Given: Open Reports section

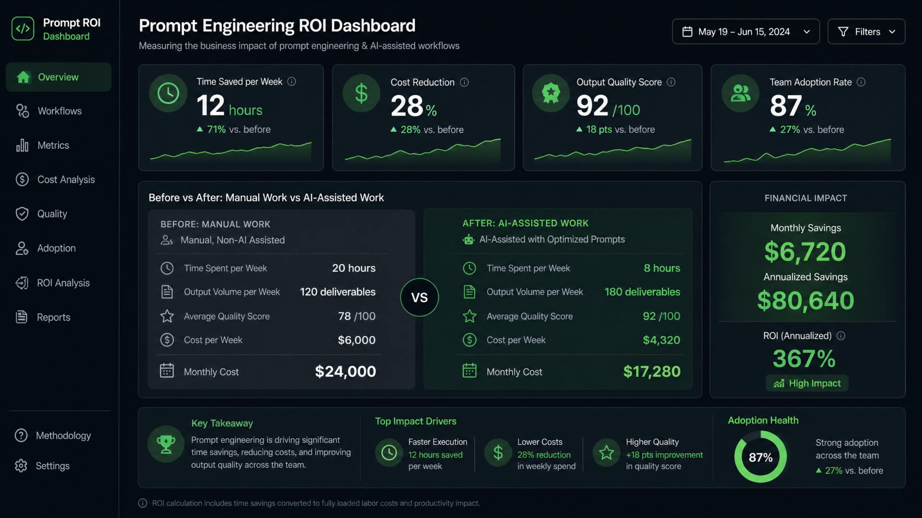Looking at the screenshot, I should click(59, 317).
